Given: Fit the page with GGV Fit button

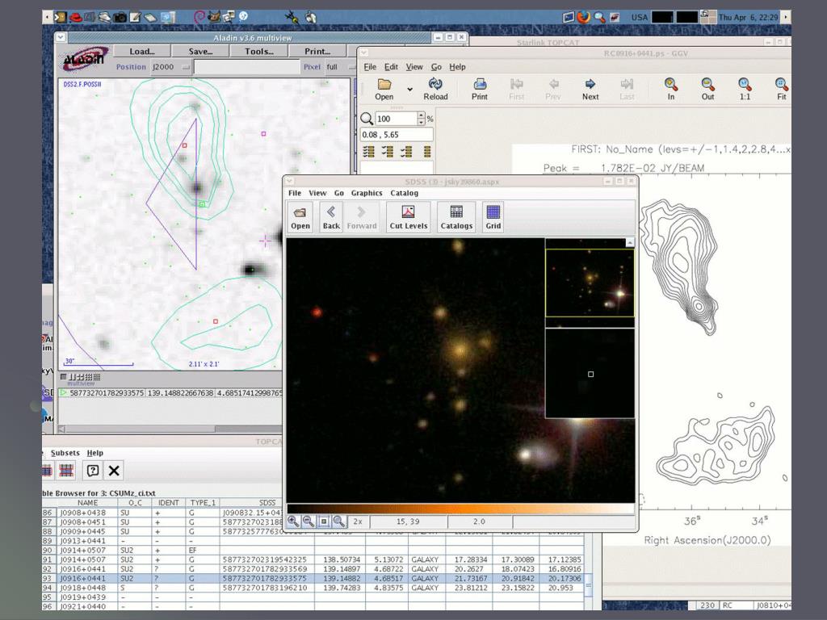Looking at the screenshot, I should [x=782, y=89].
